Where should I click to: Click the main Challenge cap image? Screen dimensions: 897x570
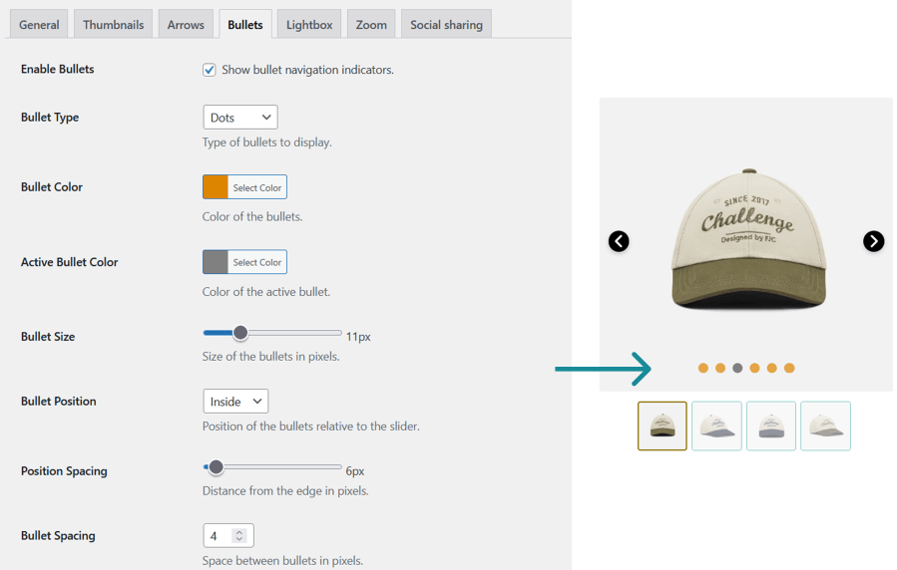click(x=749, y=240)
